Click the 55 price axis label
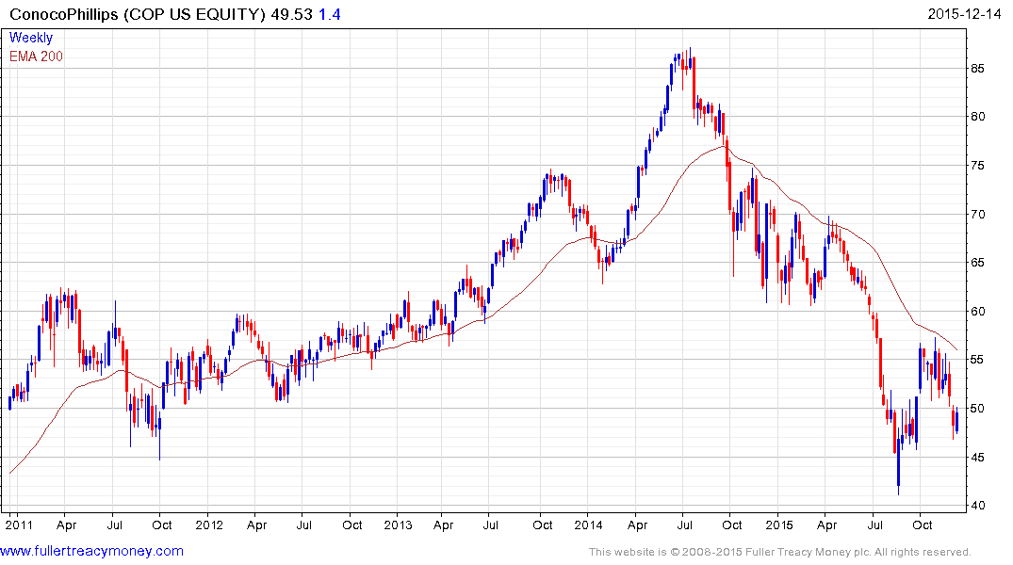 [x=977, y=360]
